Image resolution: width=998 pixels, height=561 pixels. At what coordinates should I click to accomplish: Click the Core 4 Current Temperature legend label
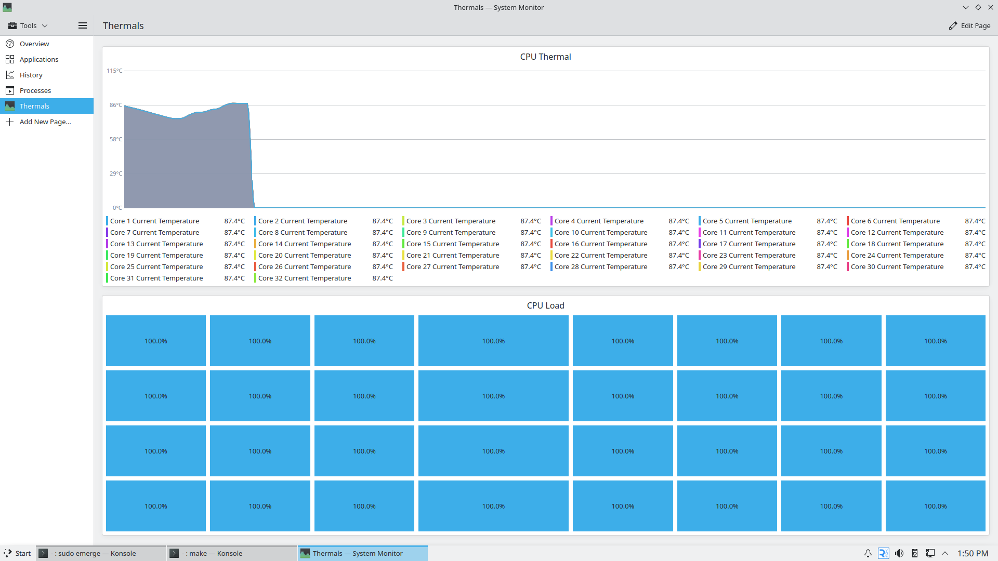(x=599, y=221)
